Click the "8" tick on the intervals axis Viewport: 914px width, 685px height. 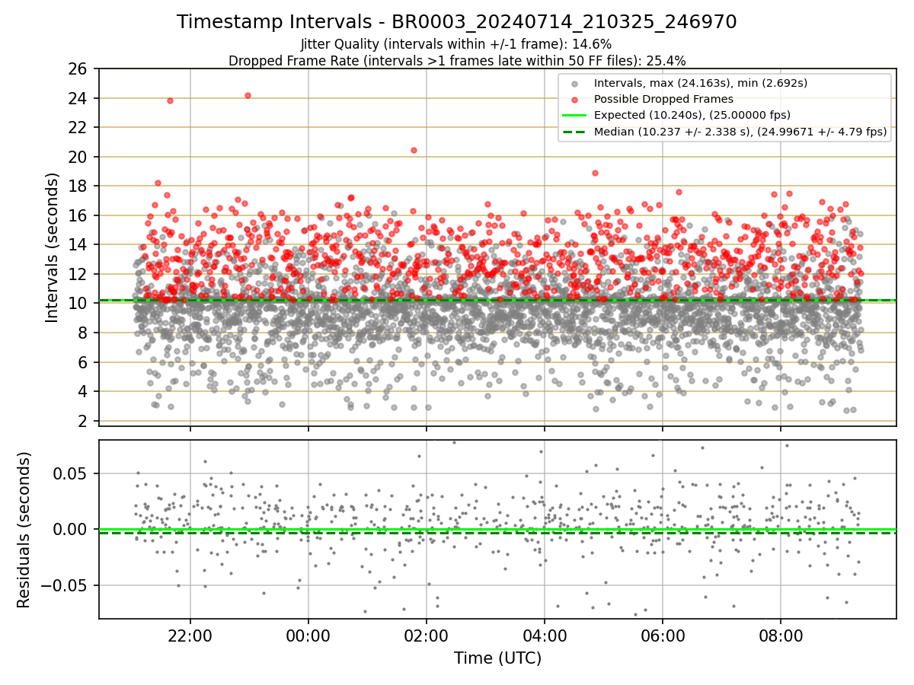(x=82, y=333)
